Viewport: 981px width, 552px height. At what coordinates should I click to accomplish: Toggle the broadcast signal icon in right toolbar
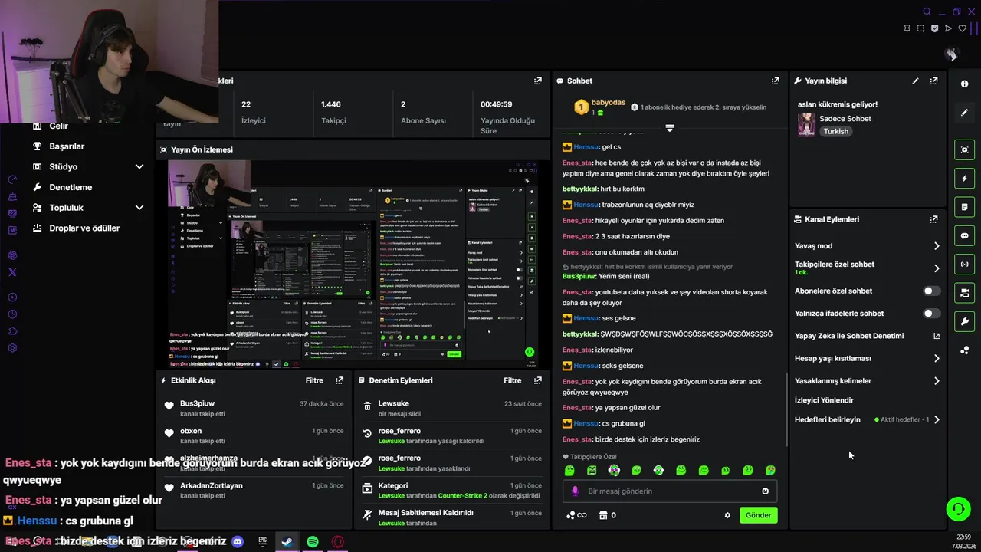(x=964, y=264)
